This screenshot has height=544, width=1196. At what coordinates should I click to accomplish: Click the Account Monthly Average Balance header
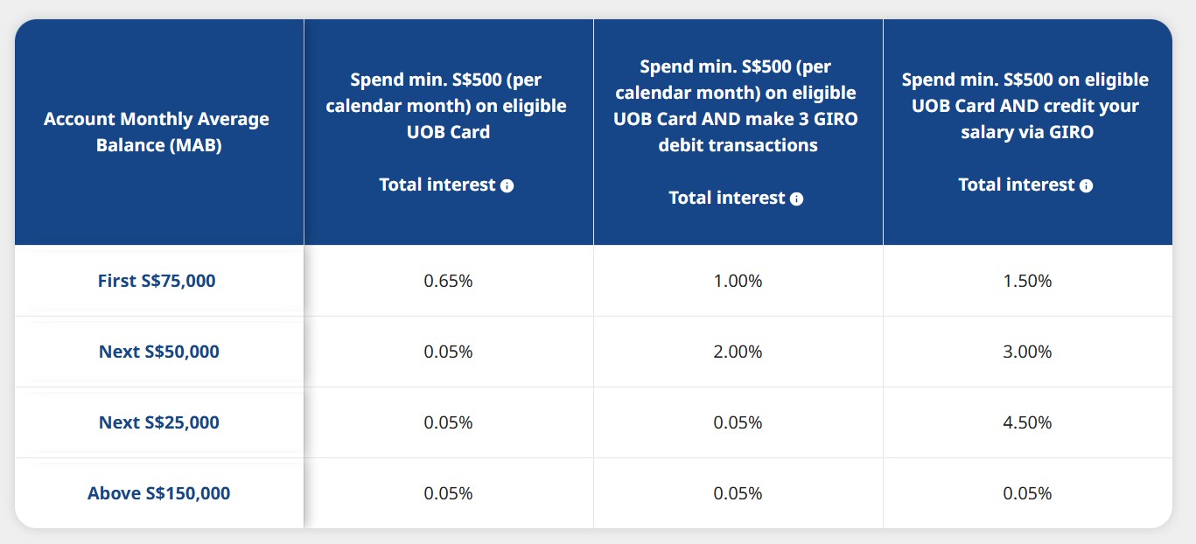(x=157, y=132)
